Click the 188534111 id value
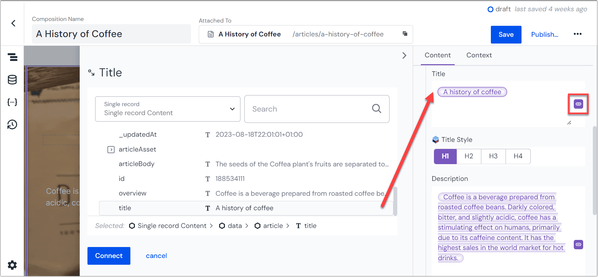 click(230, 179)
